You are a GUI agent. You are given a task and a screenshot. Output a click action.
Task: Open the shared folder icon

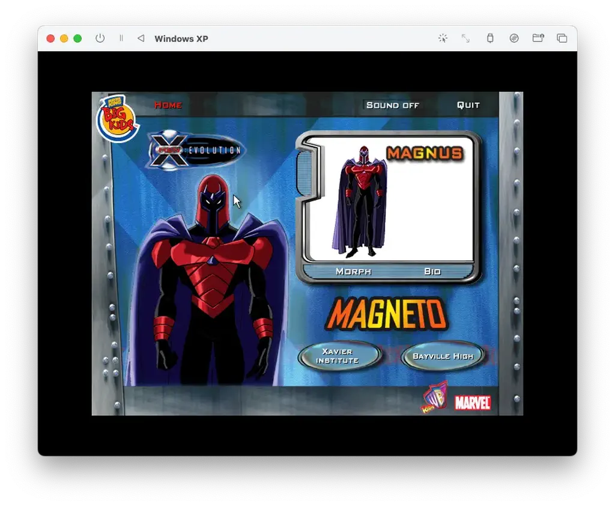538,38
